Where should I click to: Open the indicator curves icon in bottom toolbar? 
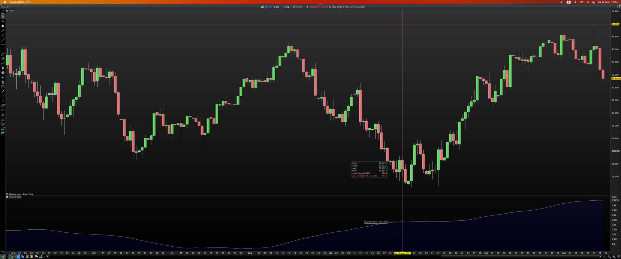11,257
